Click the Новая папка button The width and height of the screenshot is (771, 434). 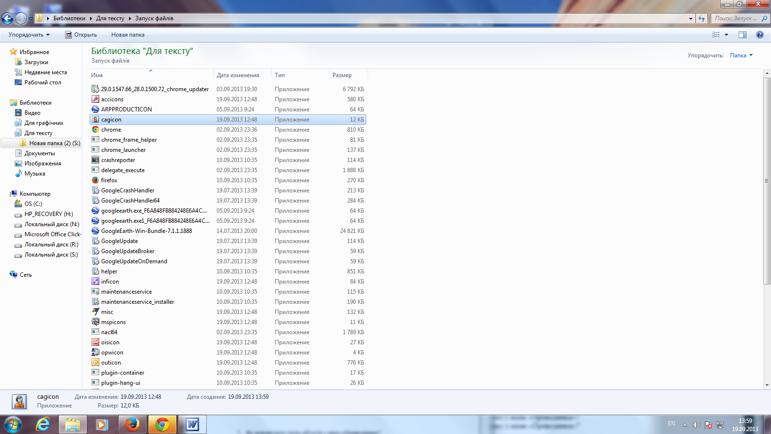pos(128,35)
